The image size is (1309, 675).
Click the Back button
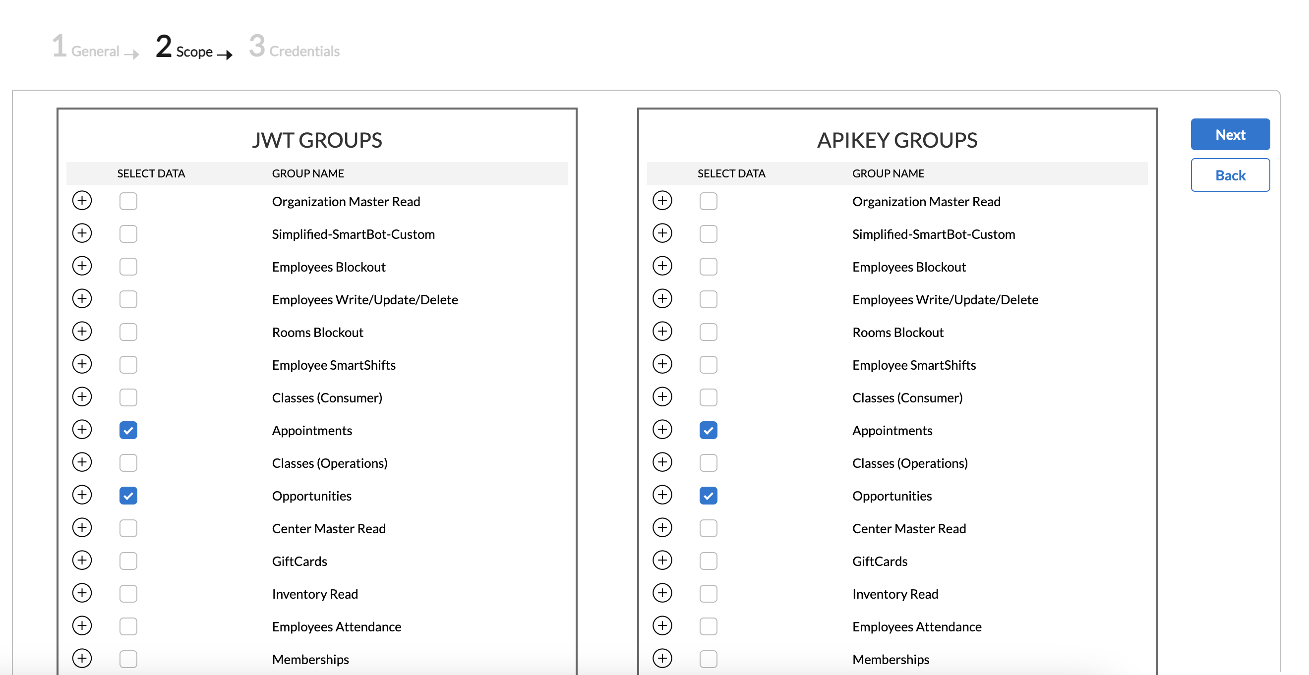coord(1230,175)
